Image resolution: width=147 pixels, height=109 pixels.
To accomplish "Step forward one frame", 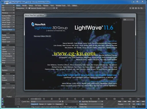I will pyautogui.click(x=134, y=102).
